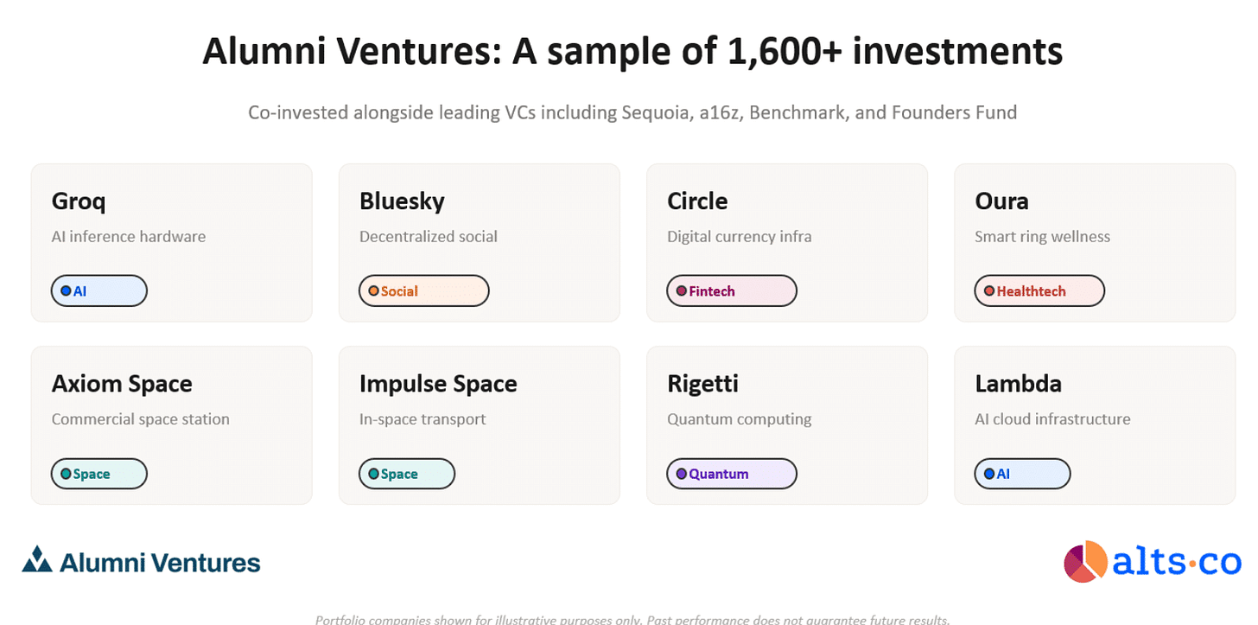Image resolution: width=1258 pixels, height=625 pixels.
Task: Click the main headline about 1,600+ investments
Action: click(x=632, y=52)
